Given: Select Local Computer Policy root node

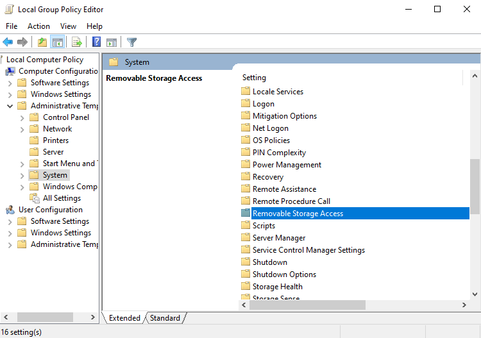Looking at the screenshot, I should (45, 60).
